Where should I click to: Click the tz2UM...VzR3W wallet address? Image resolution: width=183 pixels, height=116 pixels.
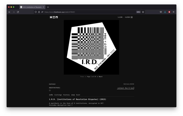(124, 17)
